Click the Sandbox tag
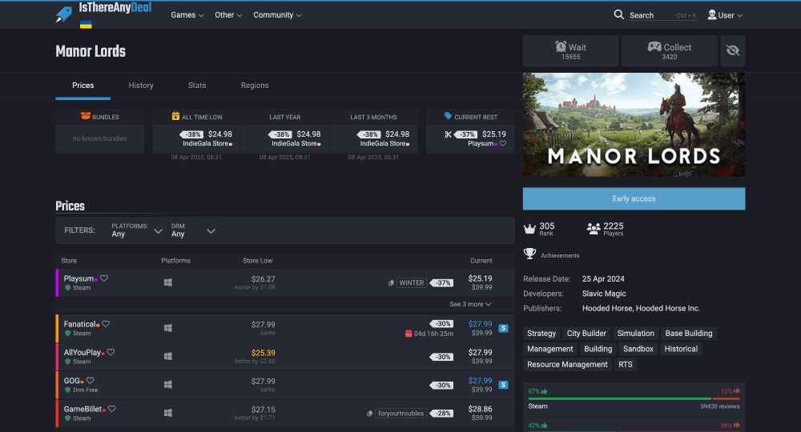Image resolution: width=801 pixels, height=432 pixels. pos(638,349)
